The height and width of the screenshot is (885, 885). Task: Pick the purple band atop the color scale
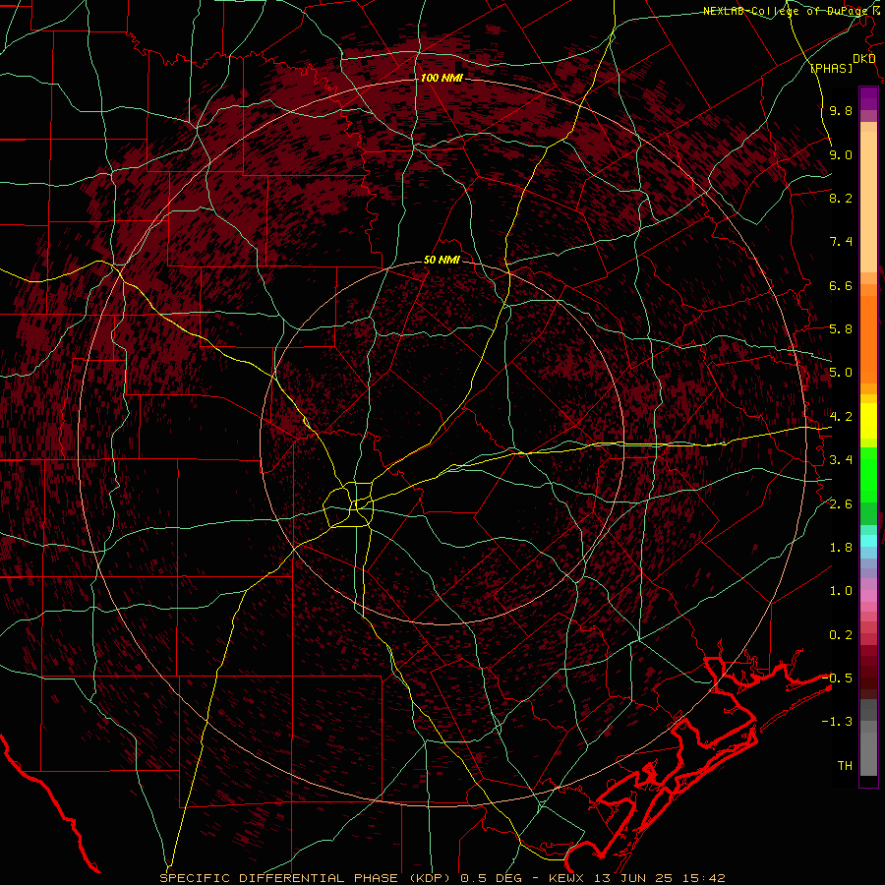point(868,98)
